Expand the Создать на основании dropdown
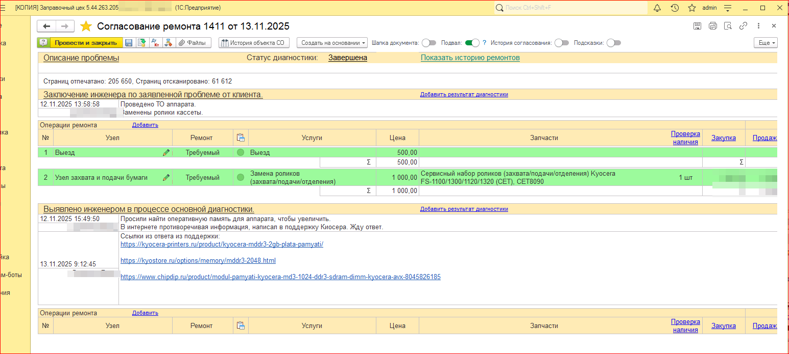Screen dimensions: 789x354 [331, 43]
